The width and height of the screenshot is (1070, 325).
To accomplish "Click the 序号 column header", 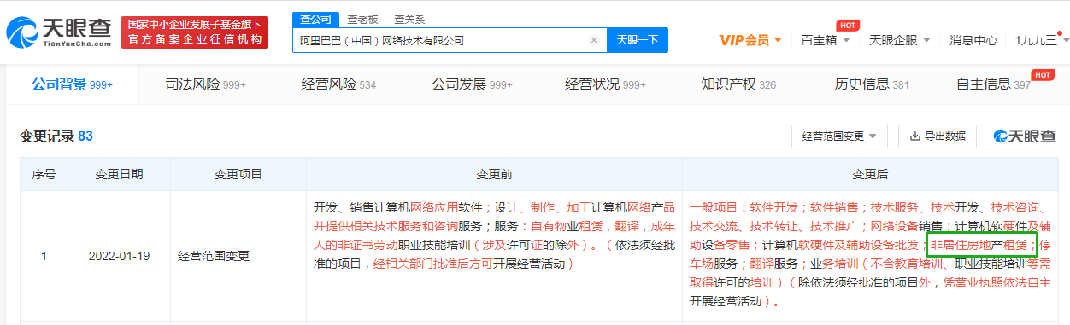I will [44, 174].
